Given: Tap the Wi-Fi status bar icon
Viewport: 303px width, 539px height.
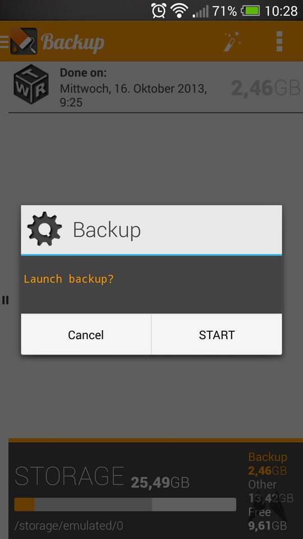Looking at the screenshot, I should point(178,11).
